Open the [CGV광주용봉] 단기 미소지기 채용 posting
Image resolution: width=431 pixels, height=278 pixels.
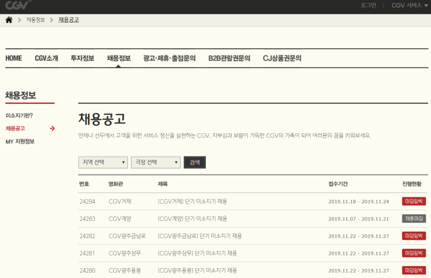[197, 270]
